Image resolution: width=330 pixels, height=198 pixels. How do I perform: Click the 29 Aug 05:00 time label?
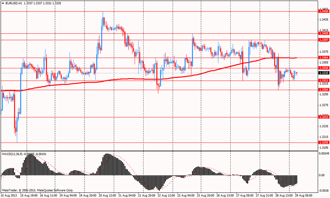point(304,195)
